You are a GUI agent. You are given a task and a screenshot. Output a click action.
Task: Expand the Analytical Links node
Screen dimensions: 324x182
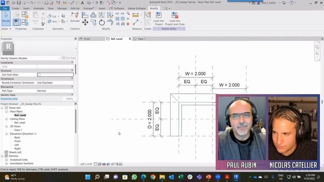(7, 160)
